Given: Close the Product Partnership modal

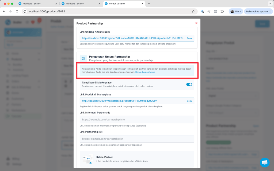Looking at the screenshot, I should (x=196, y=23).
